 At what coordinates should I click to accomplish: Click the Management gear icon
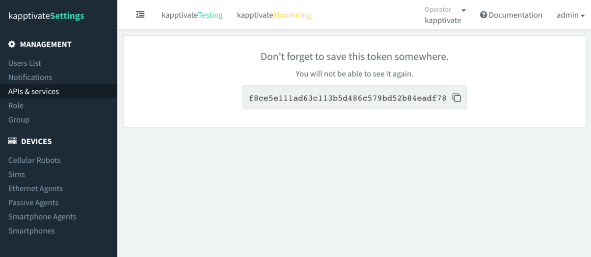click(x=12, y=44)
